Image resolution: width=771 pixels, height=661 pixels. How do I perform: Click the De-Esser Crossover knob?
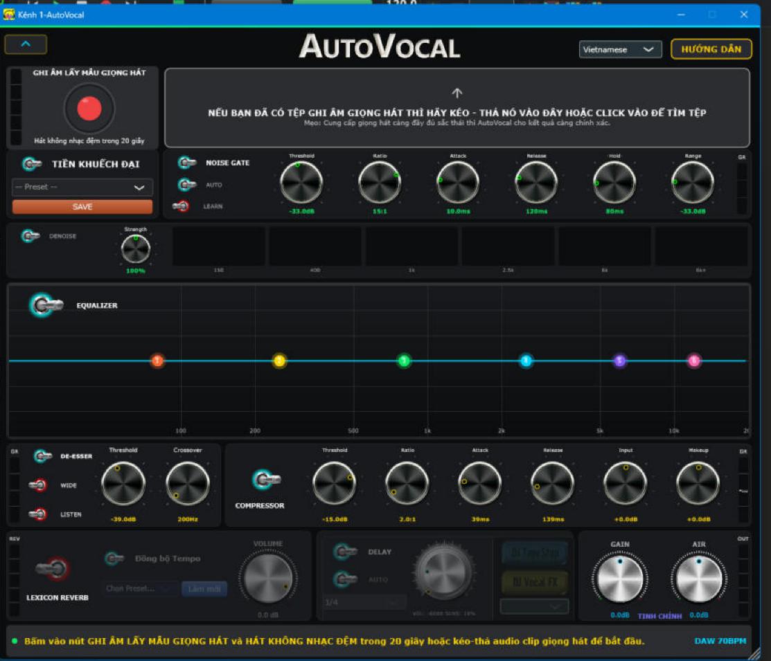(x=187, y=484)
